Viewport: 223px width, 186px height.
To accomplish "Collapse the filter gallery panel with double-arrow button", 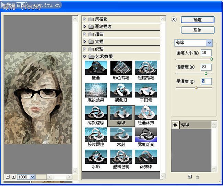I will [174, 20].
